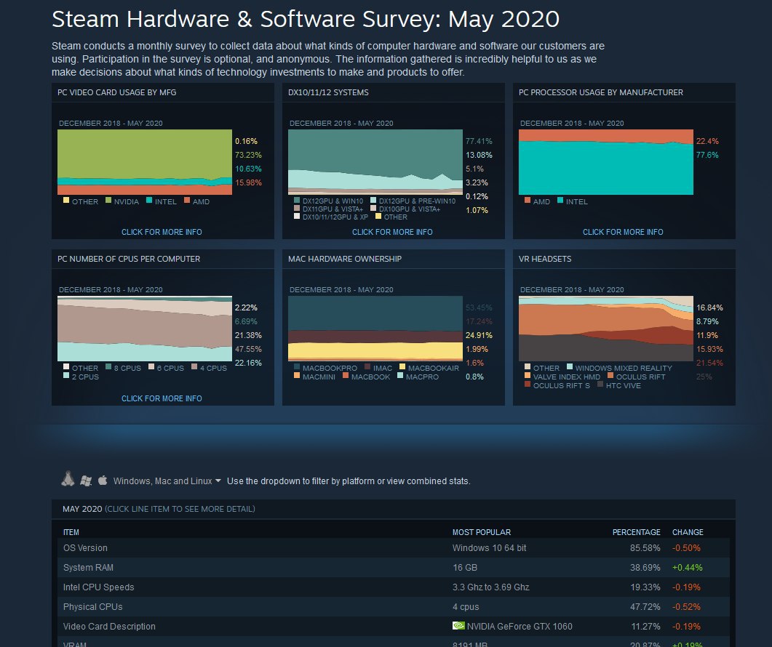Open the DX10/11/12 Systems area chart
772x647 pixels.
click(375, 162)
